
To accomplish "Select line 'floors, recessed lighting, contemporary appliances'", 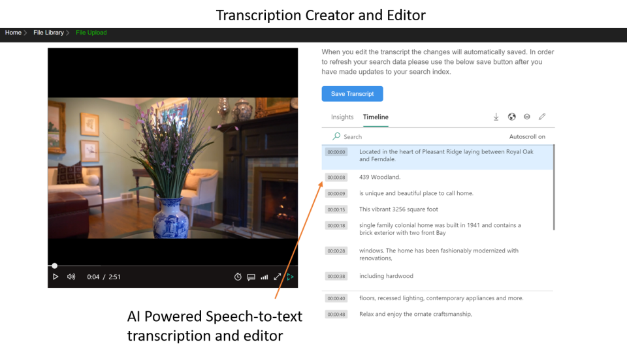I will pyautogui.click(x=441, y=298).
